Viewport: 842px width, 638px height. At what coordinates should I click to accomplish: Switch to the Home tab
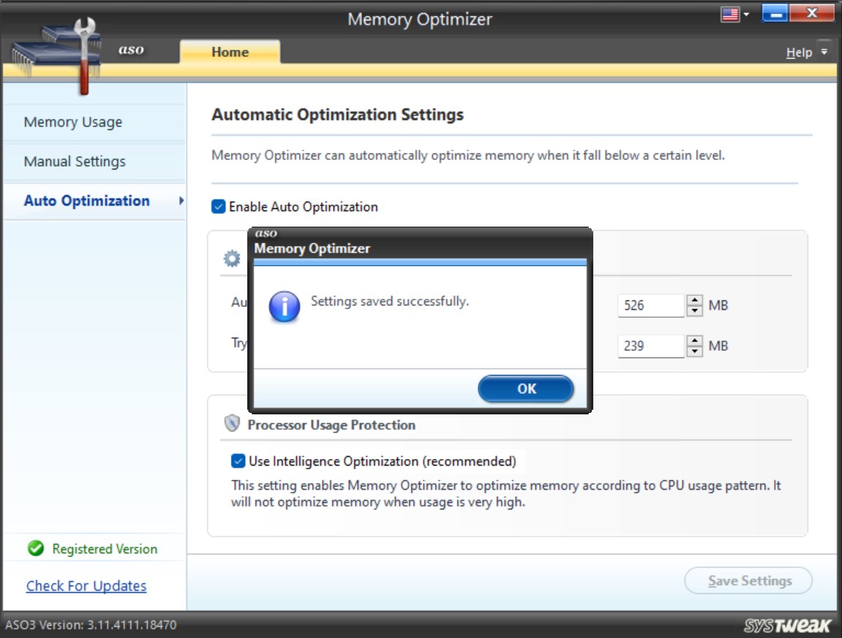[x=230, y=52]
